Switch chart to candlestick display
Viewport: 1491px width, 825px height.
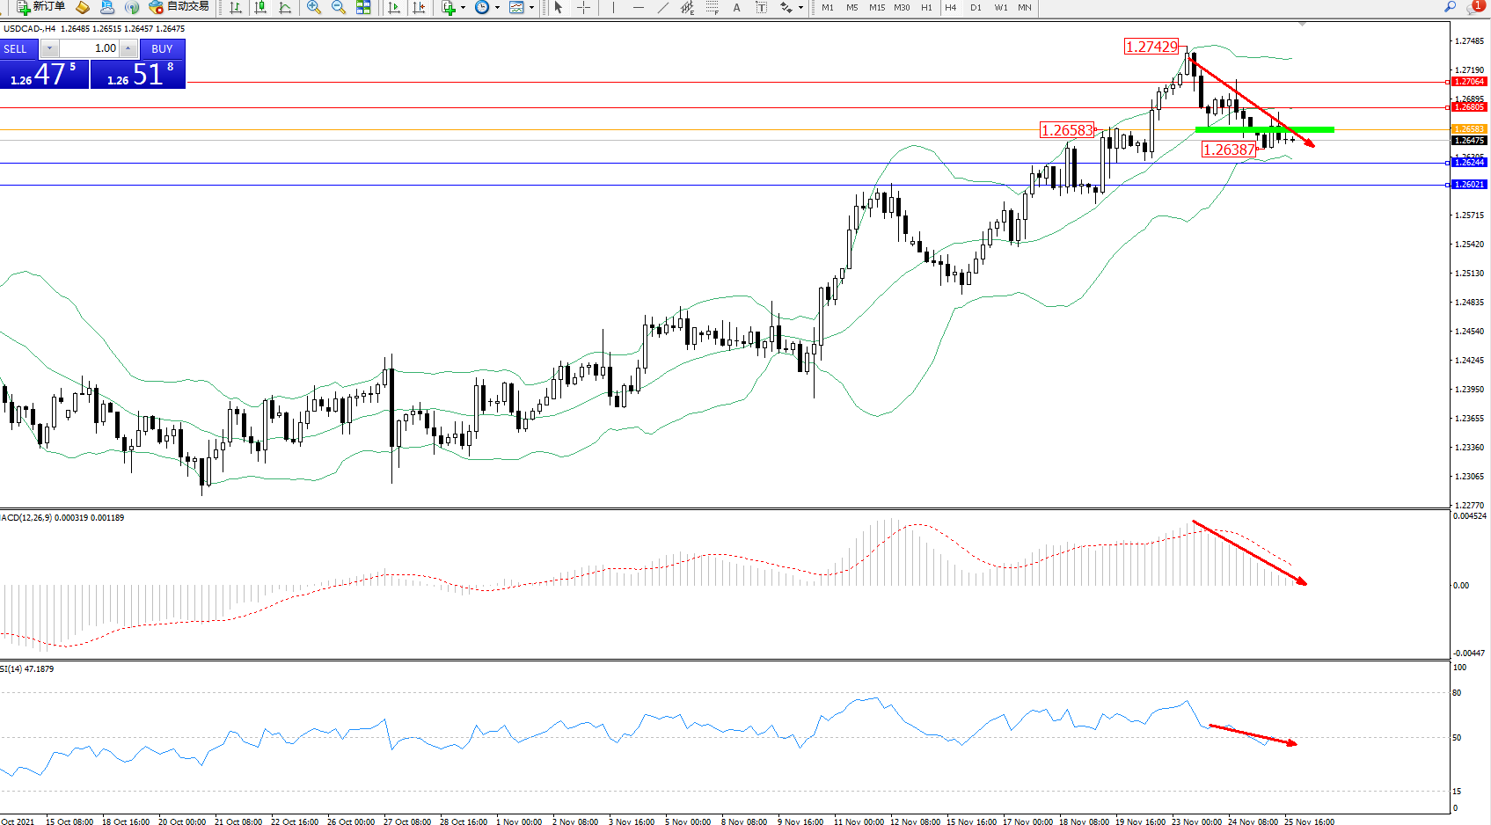coord(260,7)
